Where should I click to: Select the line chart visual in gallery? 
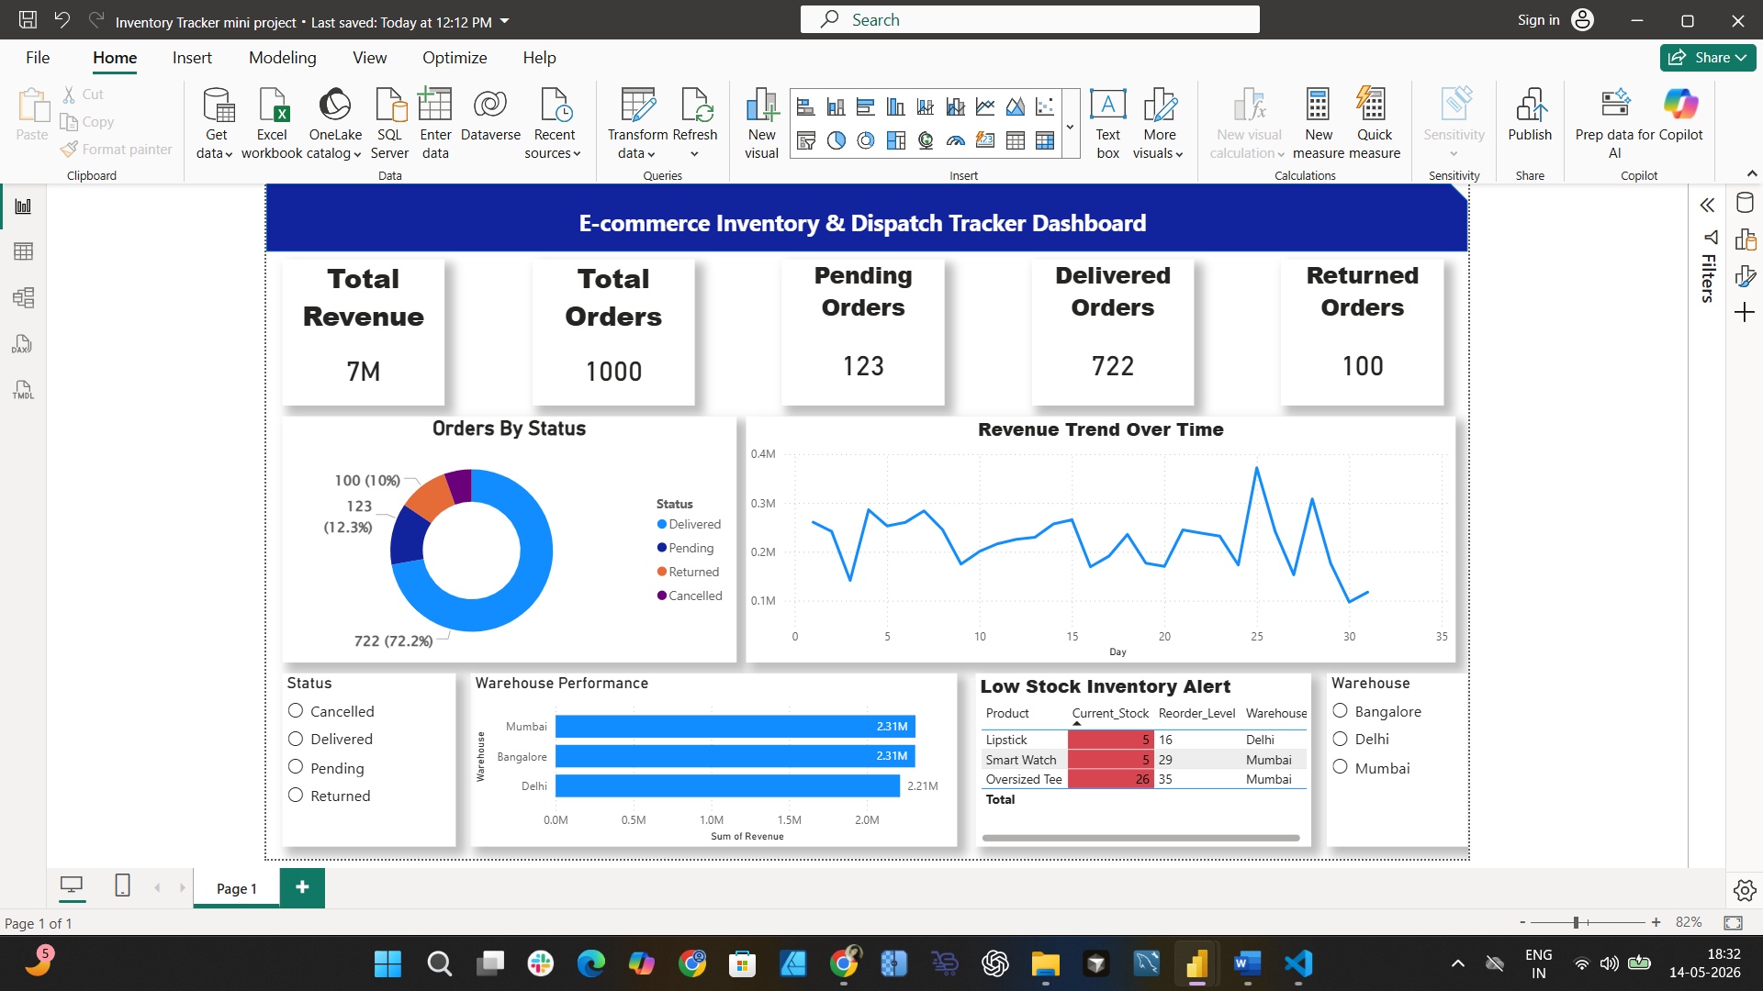985,107
